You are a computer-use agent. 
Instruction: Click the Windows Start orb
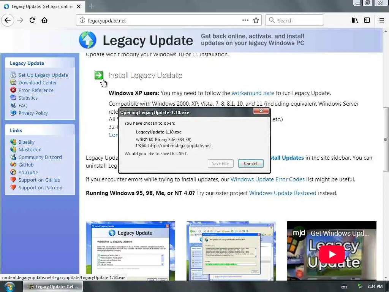9,287
